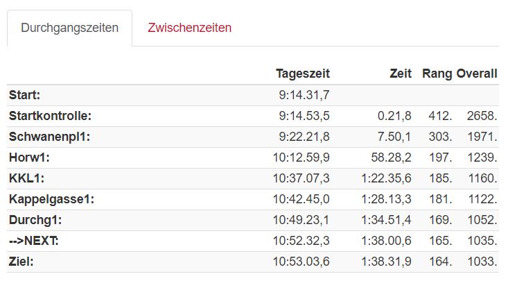Click the Rang column header

click(x=437, y=74)
